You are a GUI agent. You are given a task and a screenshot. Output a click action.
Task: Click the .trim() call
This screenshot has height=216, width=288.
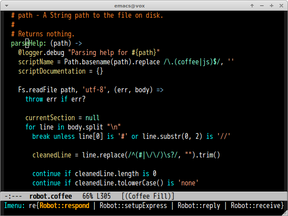(207, 155)
